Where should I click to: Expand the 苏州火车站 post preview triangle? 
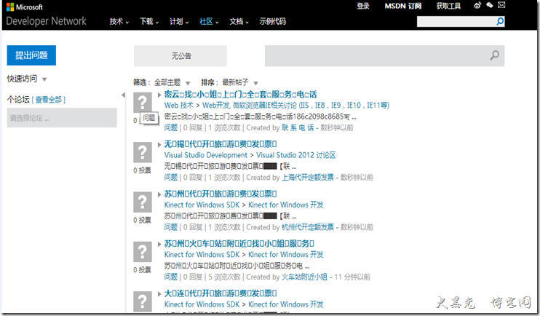pos(159,244)
